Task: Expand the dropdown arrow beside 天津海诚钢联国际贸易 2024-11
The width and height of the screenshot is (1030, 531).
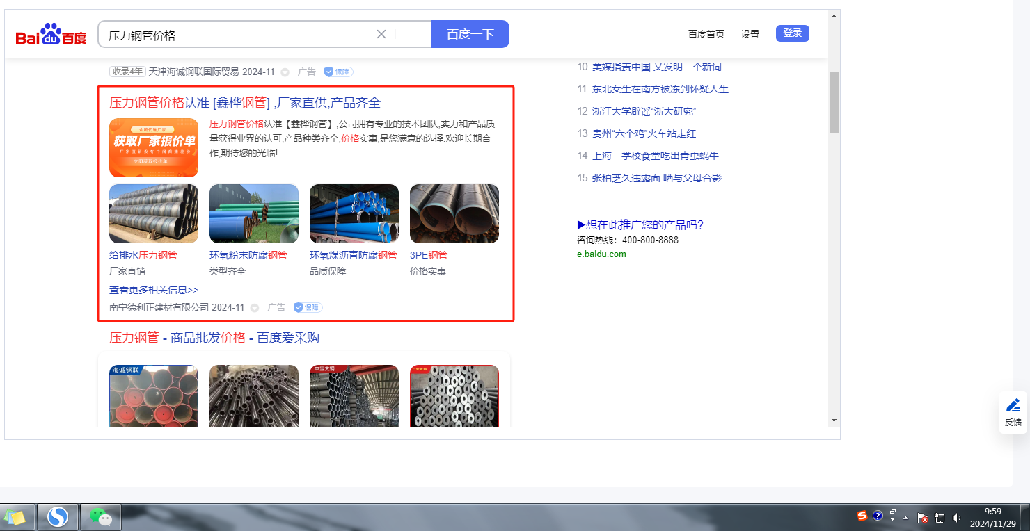Action: [285, 72]
